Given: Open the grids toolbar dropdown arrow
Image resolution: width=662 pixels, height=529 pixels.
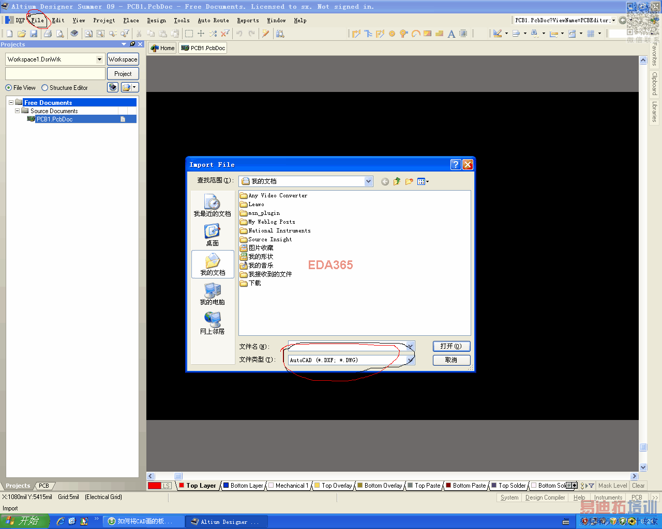Looking at the screenshot, I should [x=599, y=34].
